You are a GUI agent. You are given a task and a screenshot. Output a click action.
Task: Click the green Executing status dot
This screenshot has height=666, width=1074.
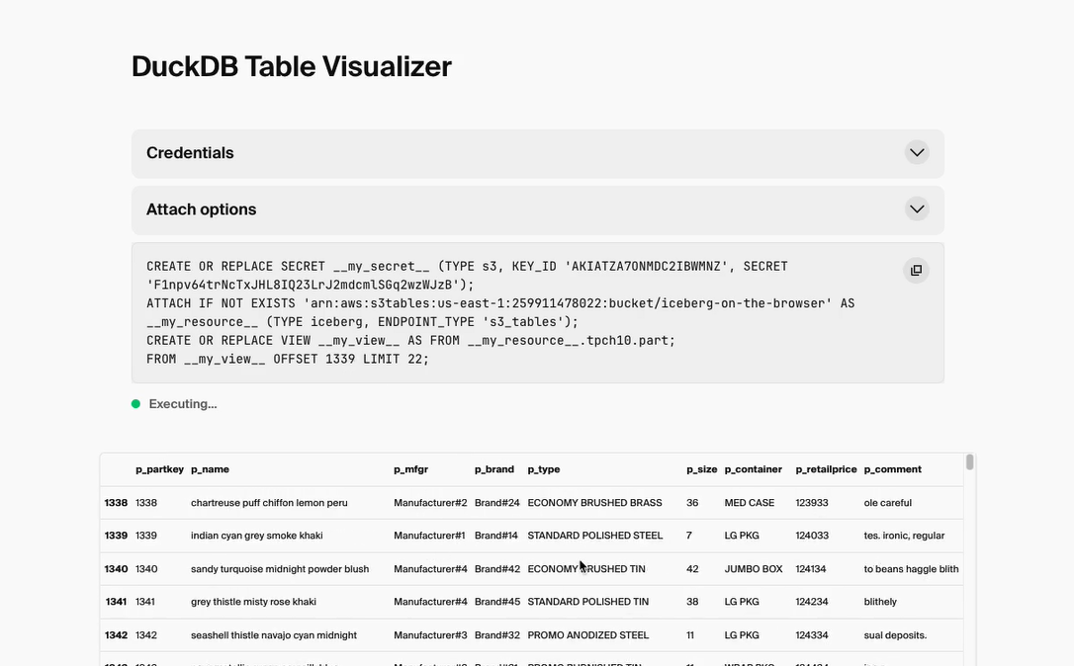[x=135, y=404]
